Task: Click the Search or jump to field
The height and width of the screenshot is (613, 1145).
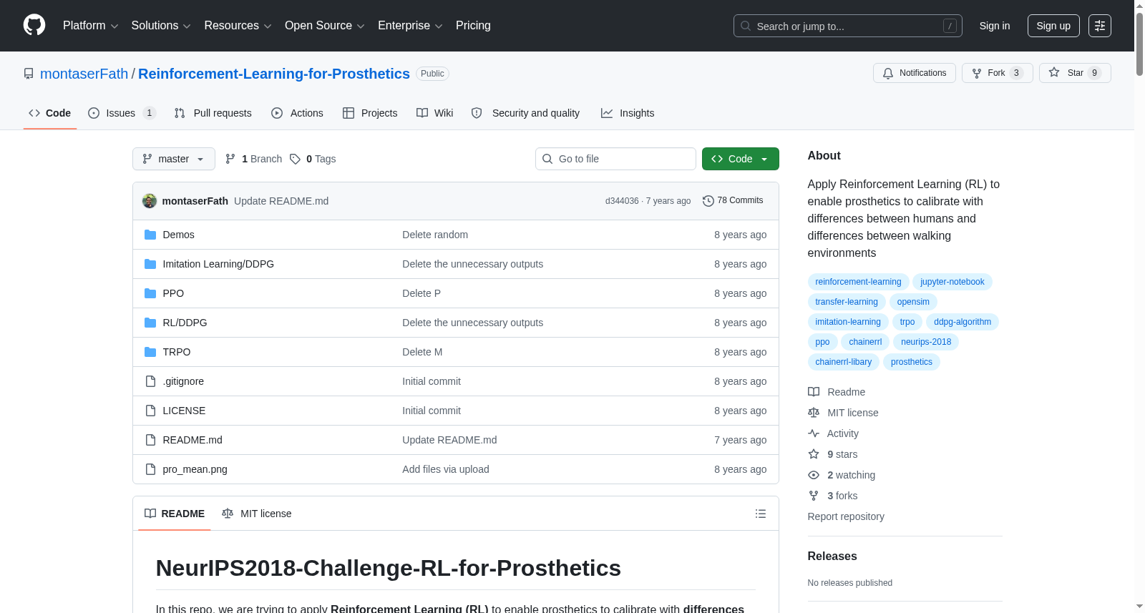Action: (848, 26)
